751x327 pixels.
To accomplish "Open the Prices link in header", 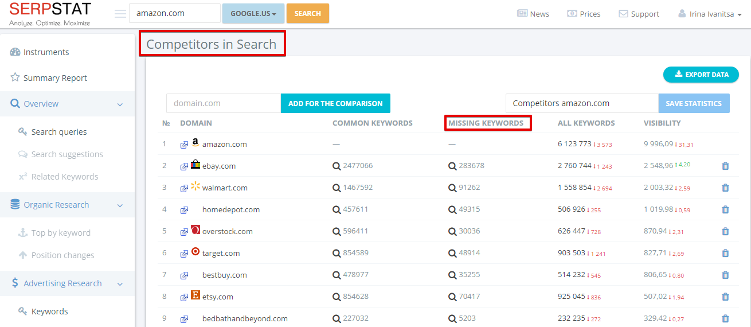I will [584, 14].
